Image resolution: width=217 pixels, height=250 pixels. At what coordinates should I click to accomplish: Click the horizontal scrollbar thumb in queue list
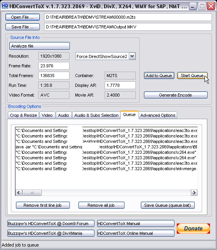32,193
